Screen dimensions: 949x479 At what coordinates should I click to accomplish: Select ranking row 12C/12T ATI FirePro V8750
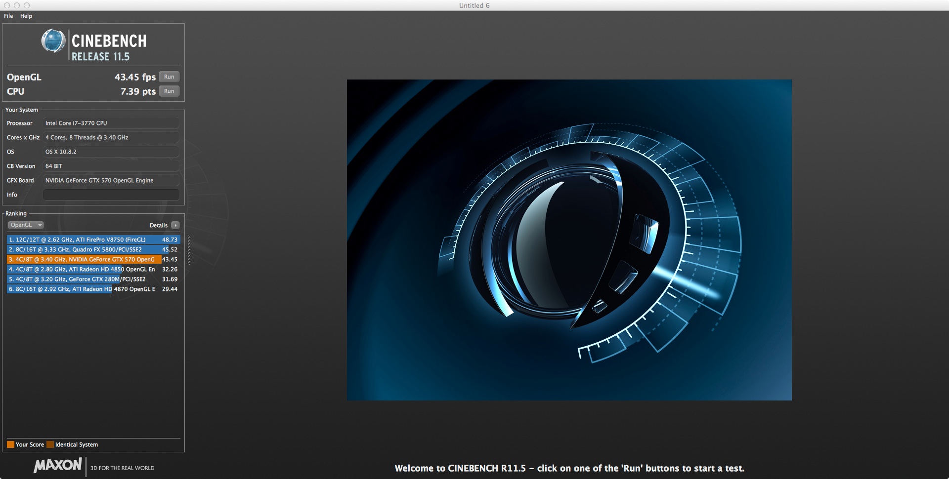[x=93, y=239]
